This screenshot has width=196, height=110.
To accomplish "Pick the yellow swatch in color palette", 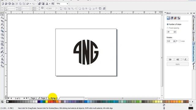I will [47, 102].
